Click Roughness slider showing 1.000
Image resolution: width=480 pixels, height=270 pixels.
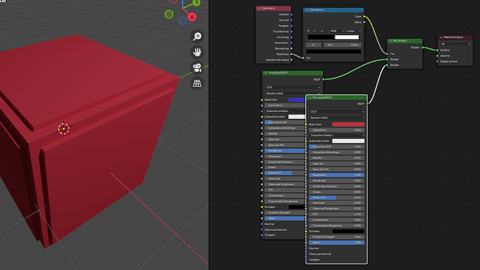337,175
